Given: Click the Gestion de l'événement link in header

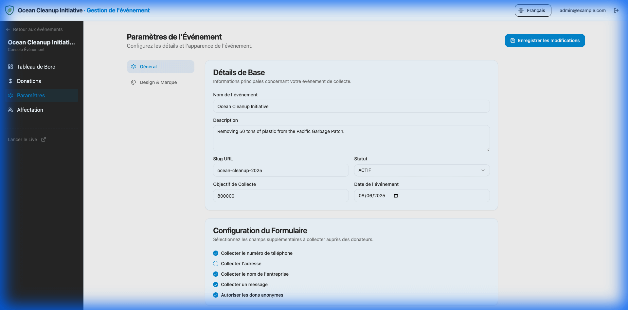Looking at the screenshot, I should tap(118, 10).
